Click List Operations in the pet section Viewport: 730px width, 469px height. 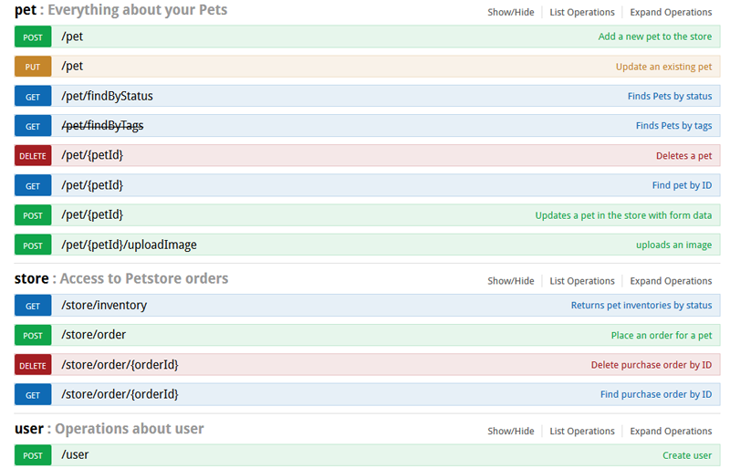tap(582, 12)
